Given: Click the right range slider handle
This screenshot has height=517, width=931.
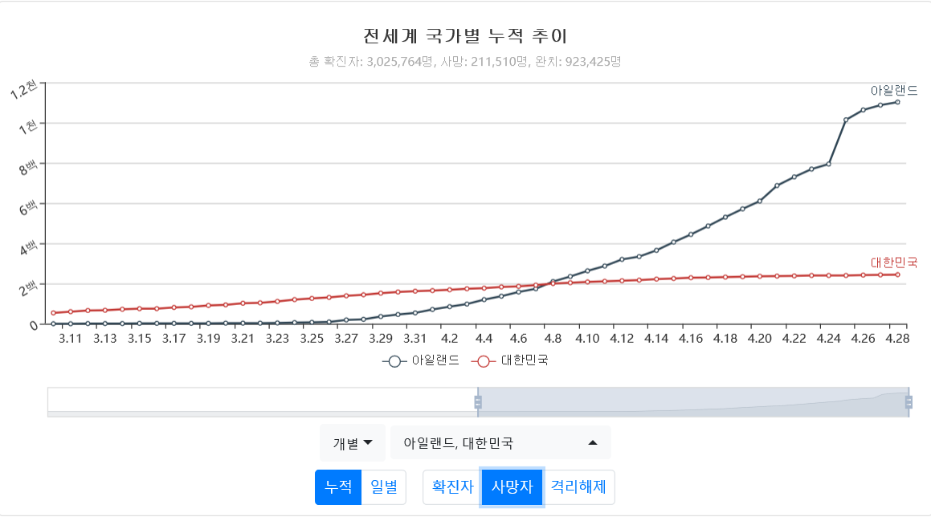Looking at the screenshot, I should coord(909,402).
